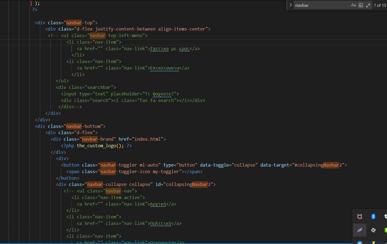The height and width of the screenshot is (244, 387).
Task: Click "justify-content-between" in the d-flex line
Action: tap(126, 29)
